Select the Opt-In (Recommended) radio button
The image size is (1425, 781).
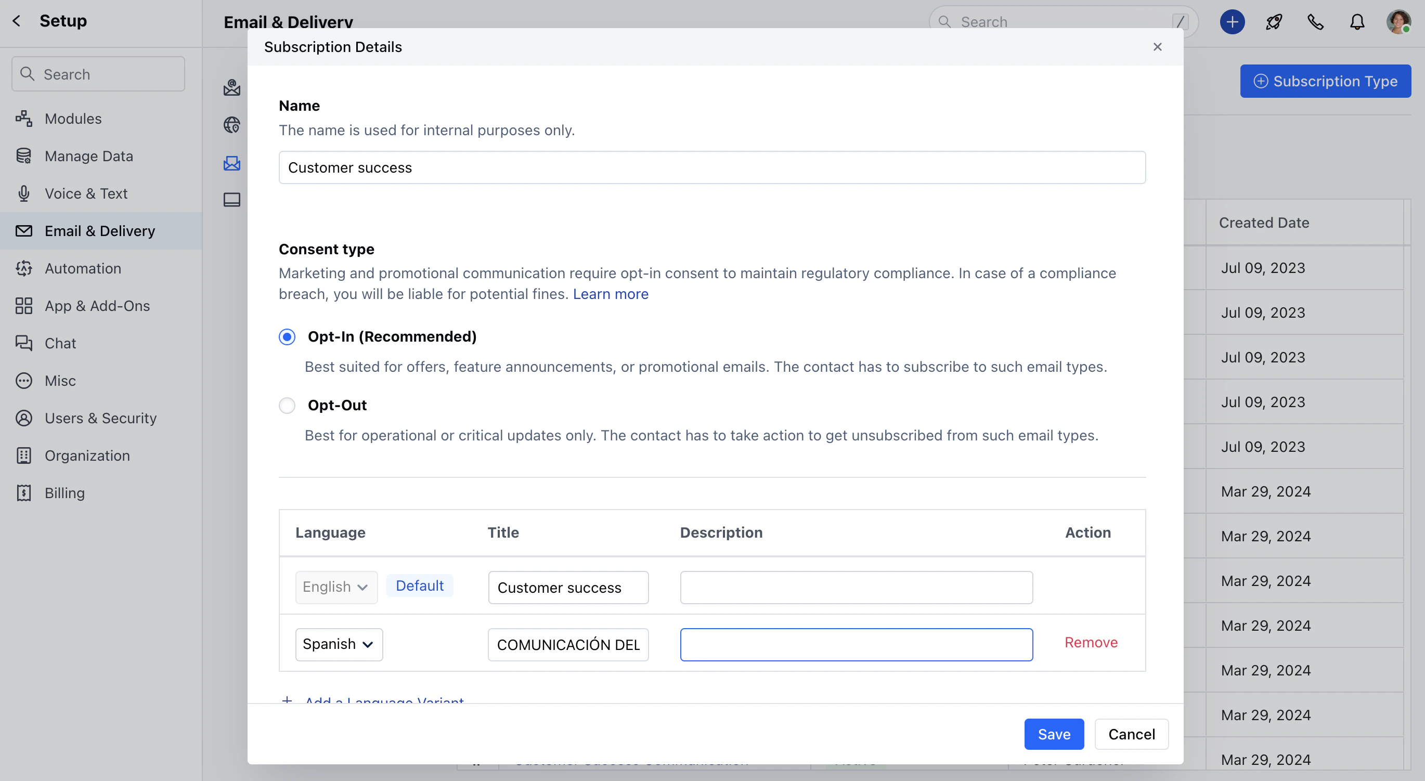tap(287, 337)
